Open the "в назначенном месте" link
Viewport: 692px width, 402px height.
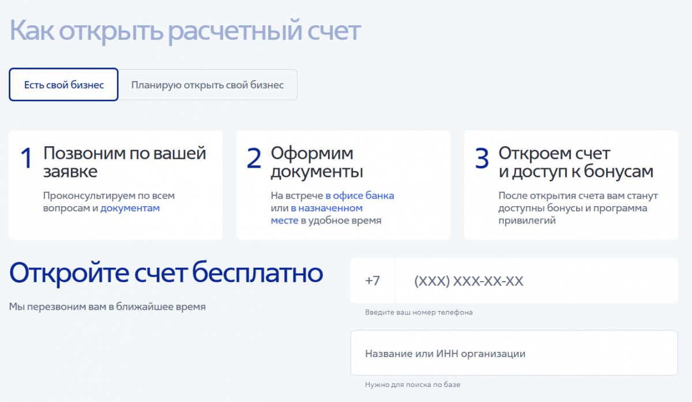[x=317, y=214]
